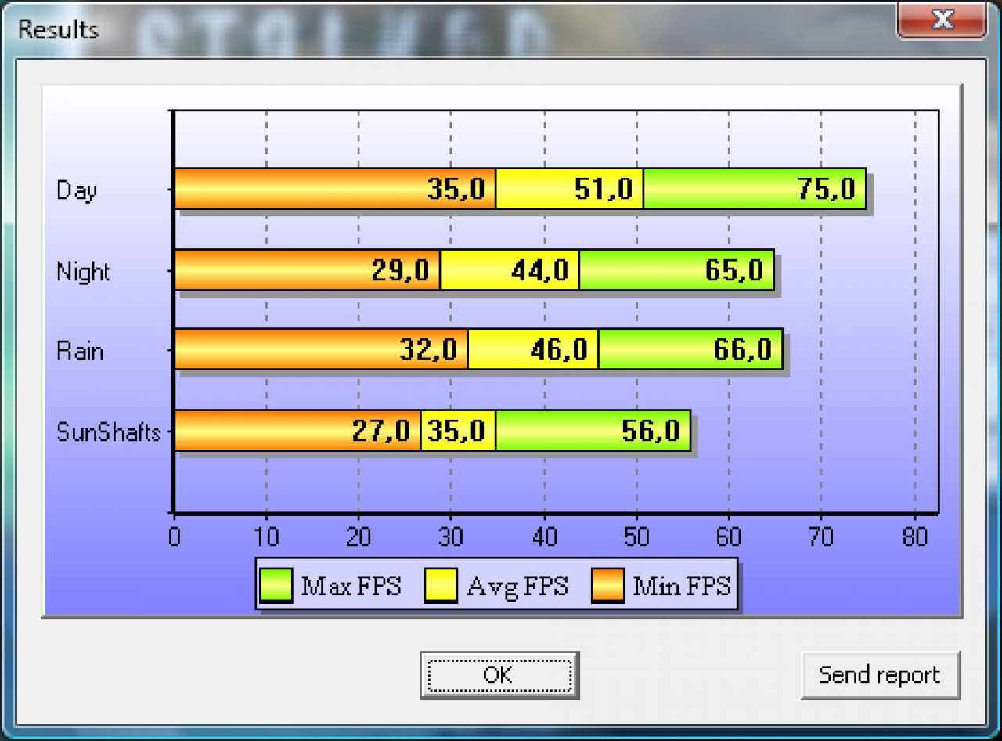Click the axis tick label 0

175,537
